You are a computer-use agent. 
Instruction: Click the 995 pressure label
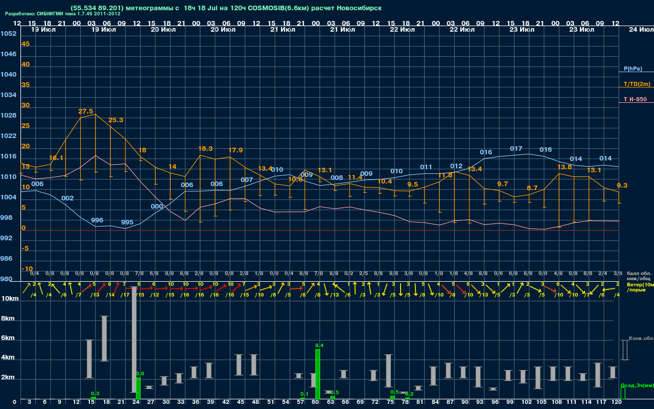tap(127, 222)
